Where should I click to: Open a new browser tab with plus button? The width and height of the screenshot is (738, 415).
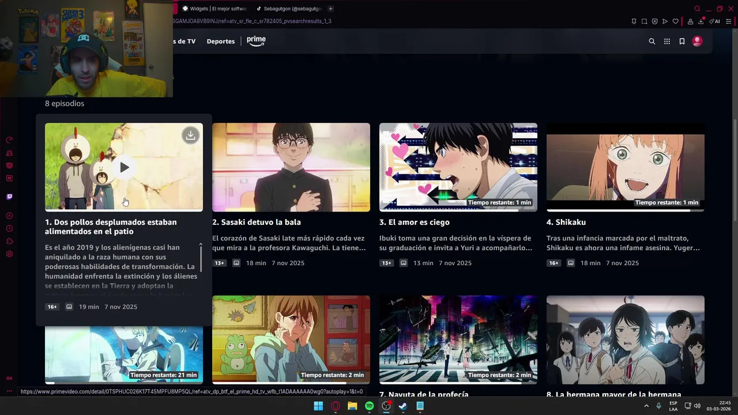330,9
